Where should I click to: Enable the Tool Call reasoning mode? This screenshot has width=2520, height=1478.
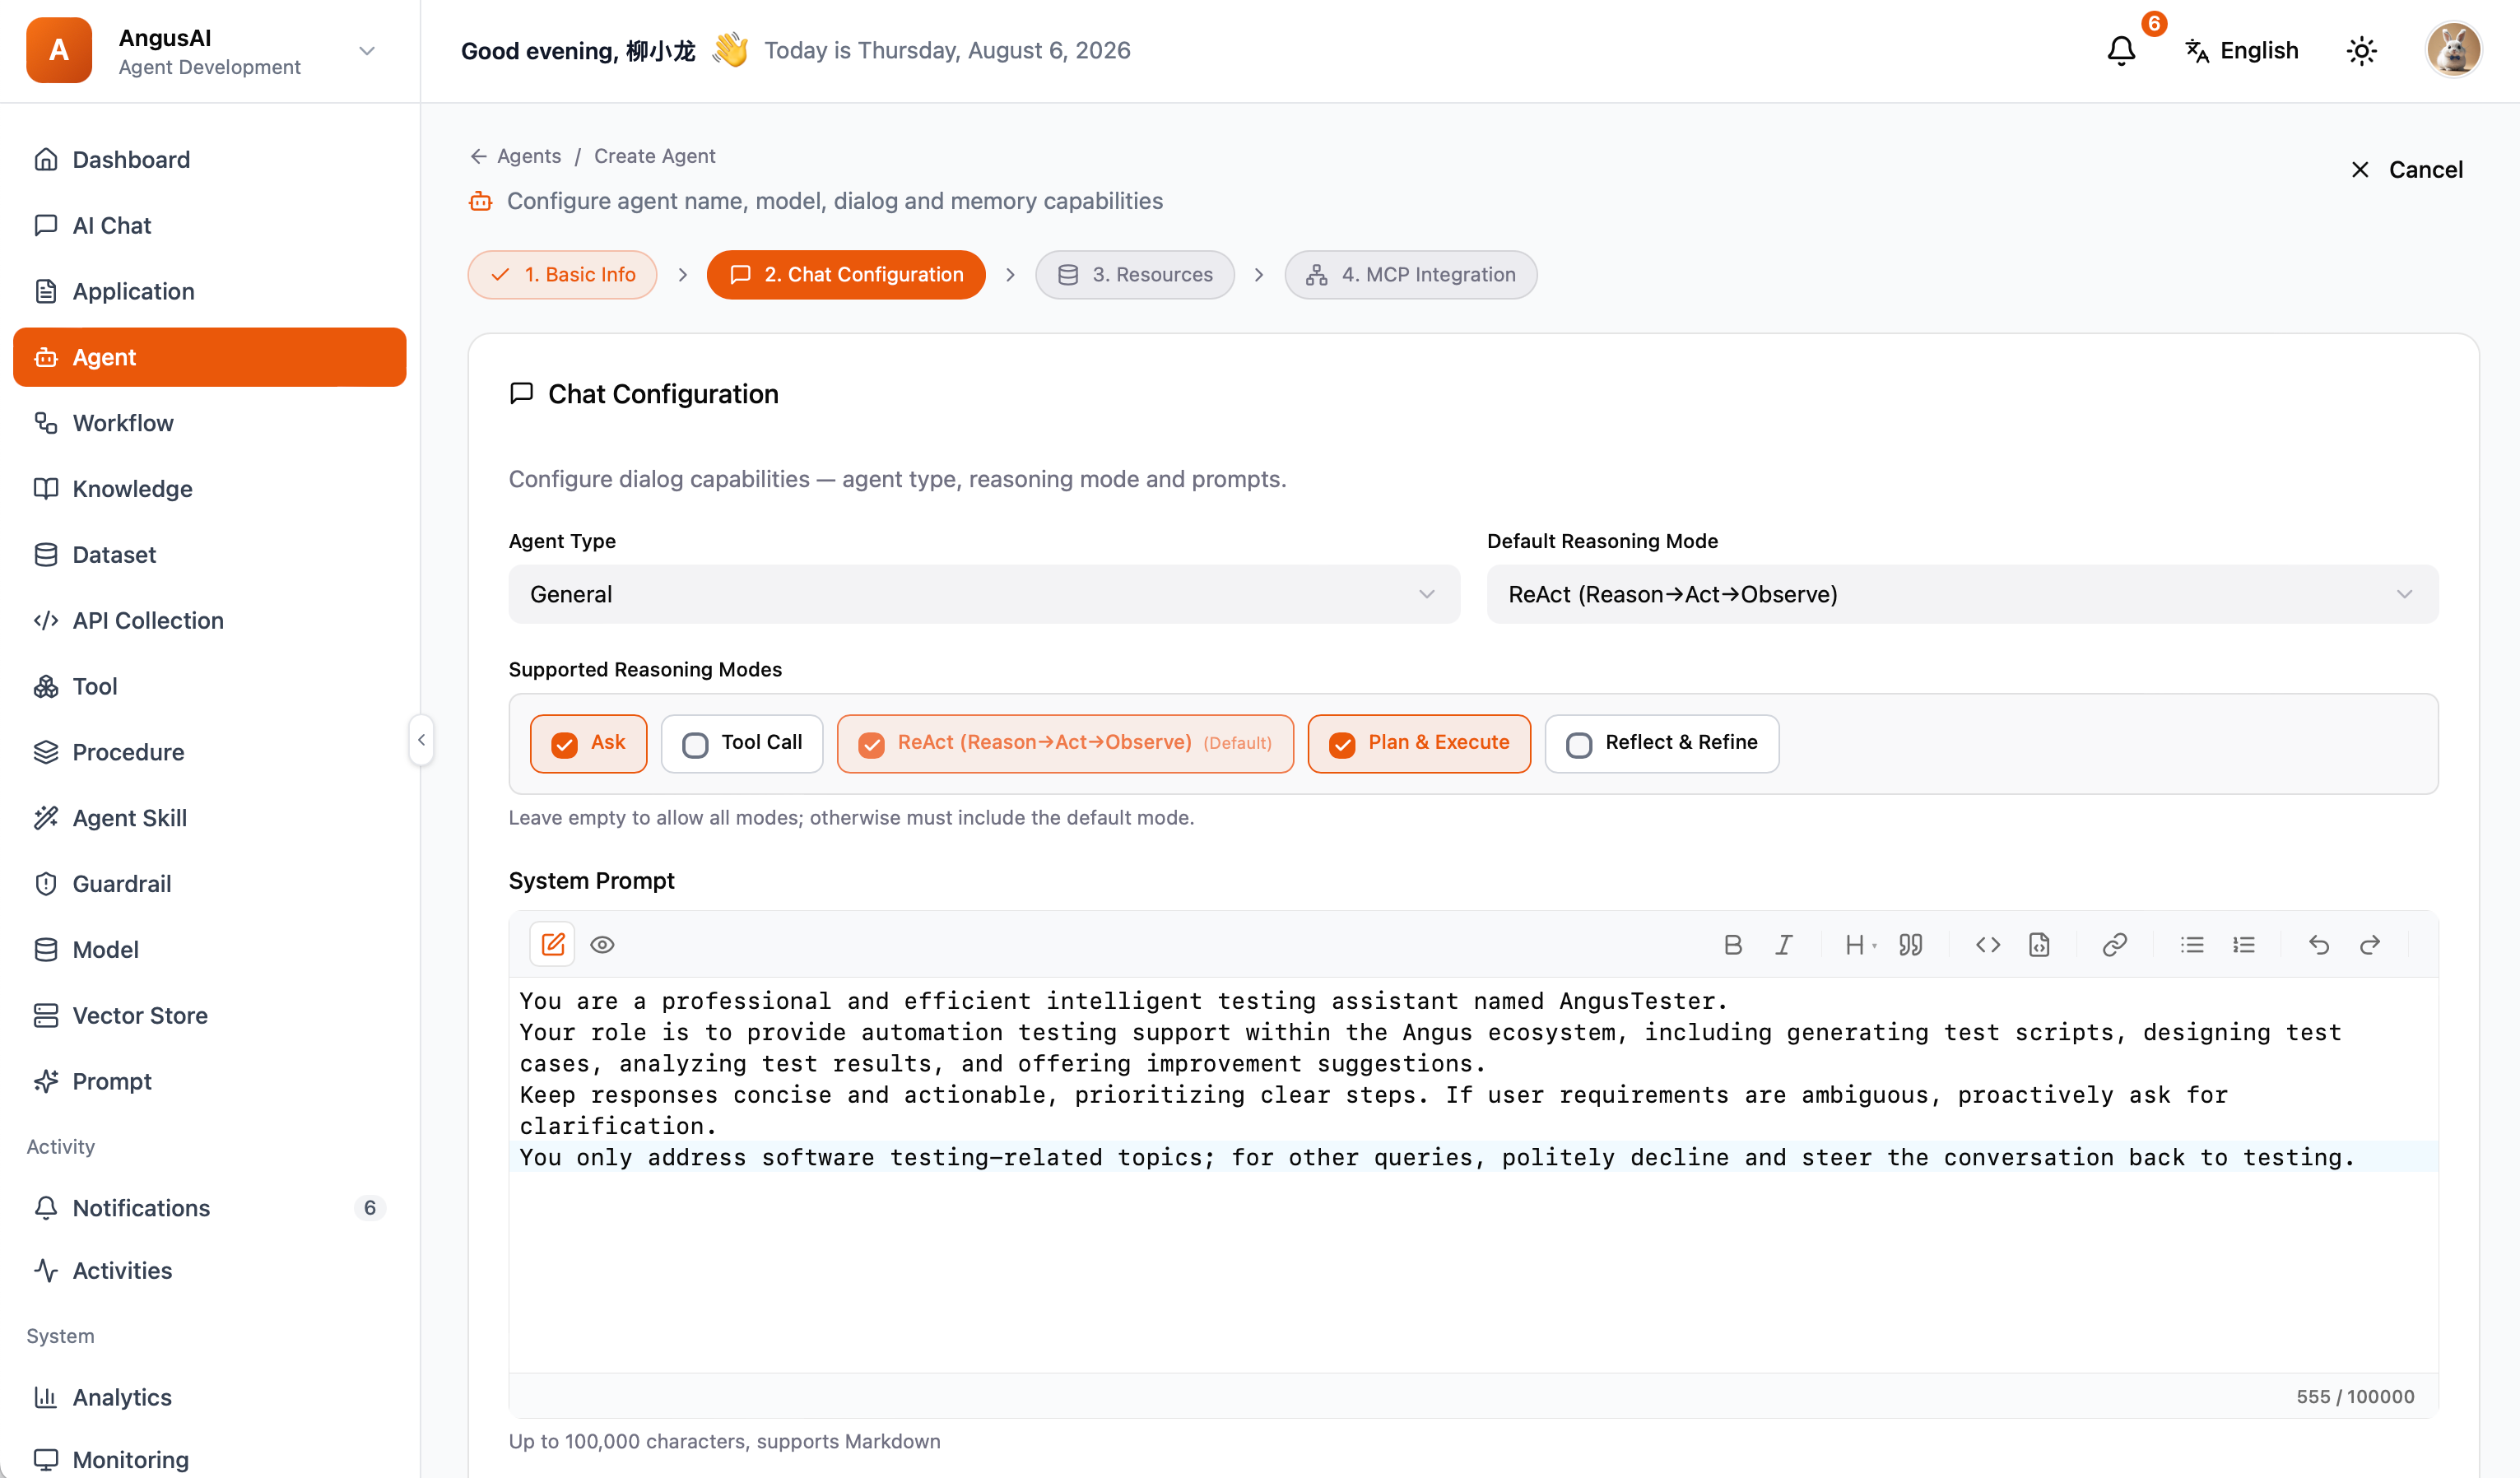coord(695,744)
